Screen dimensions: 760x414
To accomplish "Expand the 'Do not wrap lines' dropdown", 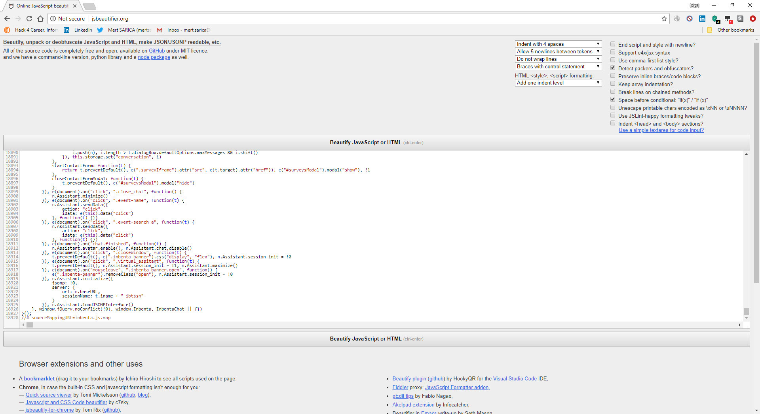I will coord(558,59).
